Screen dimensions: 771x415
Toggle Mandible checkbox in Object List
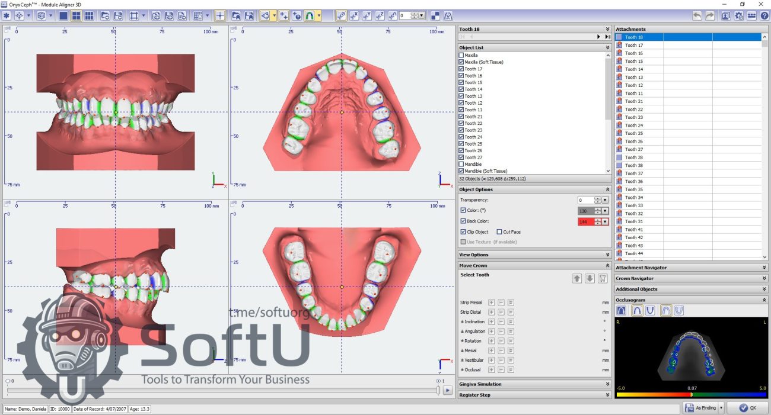point(461,164)
